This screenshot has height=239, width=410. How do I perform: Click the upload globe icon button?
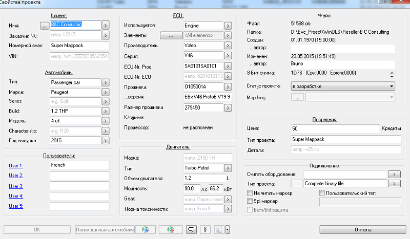click(x=170, y=229)
